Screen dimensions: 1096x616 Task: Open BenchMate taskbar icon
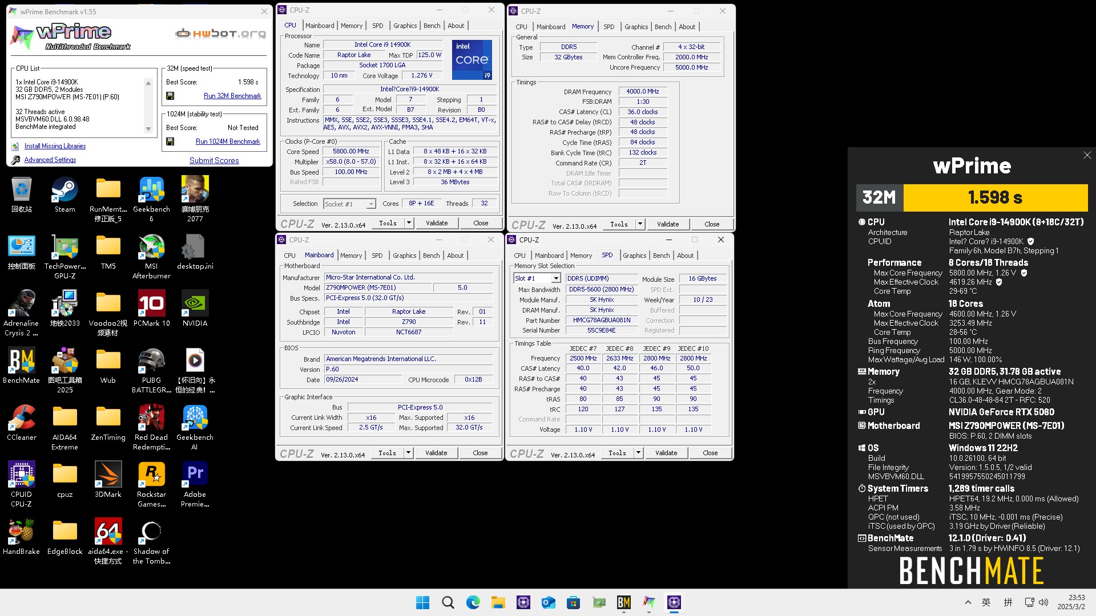[x=624, y=602]
